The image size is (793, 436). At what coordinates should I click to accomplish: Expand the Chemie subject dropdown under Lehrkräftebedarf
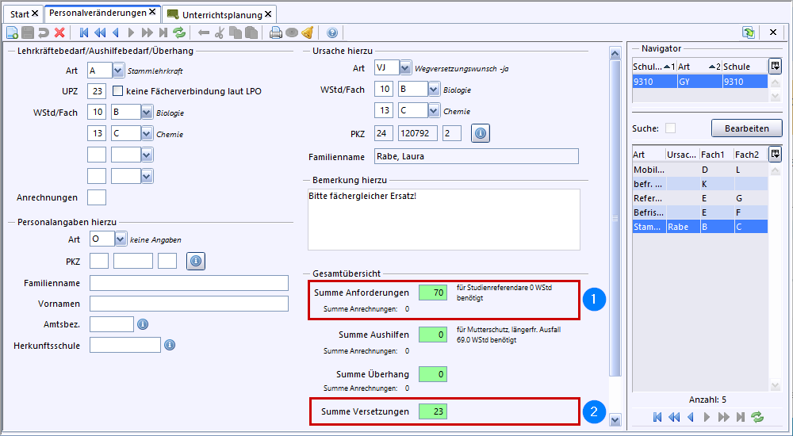point(147,134)
